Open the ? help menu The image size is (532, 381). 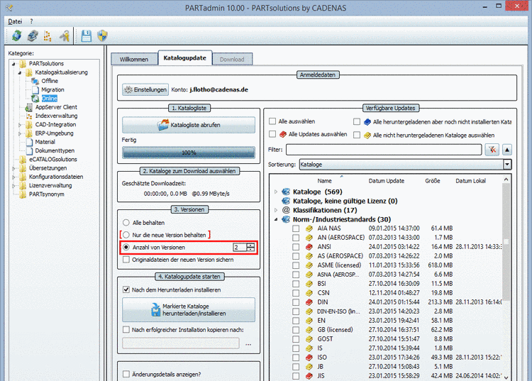[x=31, y=21]
